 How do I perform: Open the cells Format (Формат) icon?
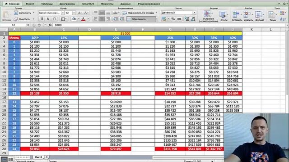tap(258, 14)
